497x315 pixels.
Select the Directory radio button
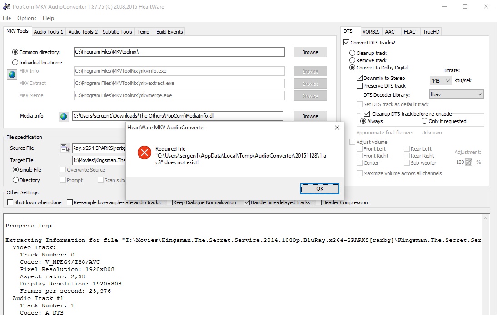15,180
